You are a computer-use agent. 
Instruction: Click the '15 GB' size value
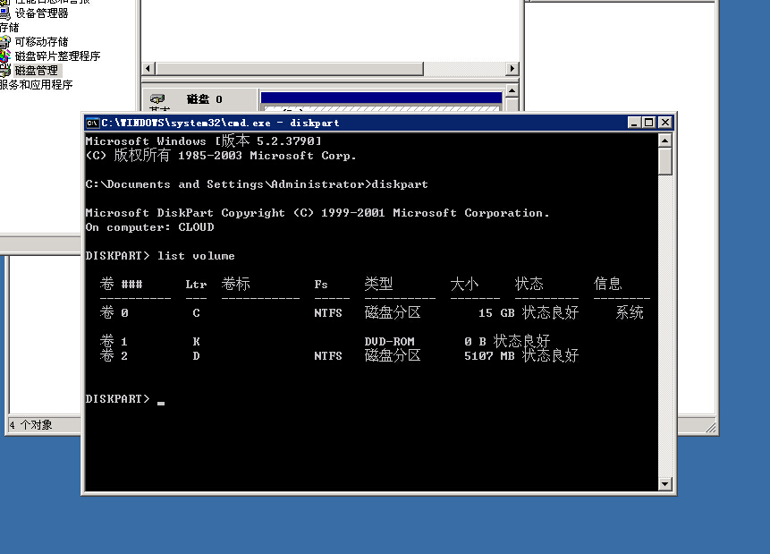pos(496,312)
